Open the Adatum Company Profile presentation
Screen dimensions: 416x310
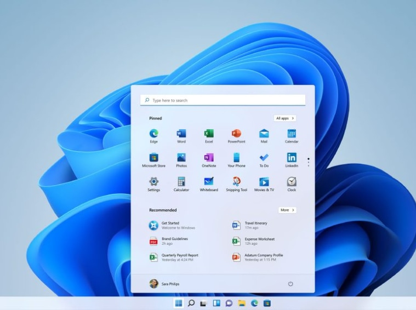coord(258,257)
